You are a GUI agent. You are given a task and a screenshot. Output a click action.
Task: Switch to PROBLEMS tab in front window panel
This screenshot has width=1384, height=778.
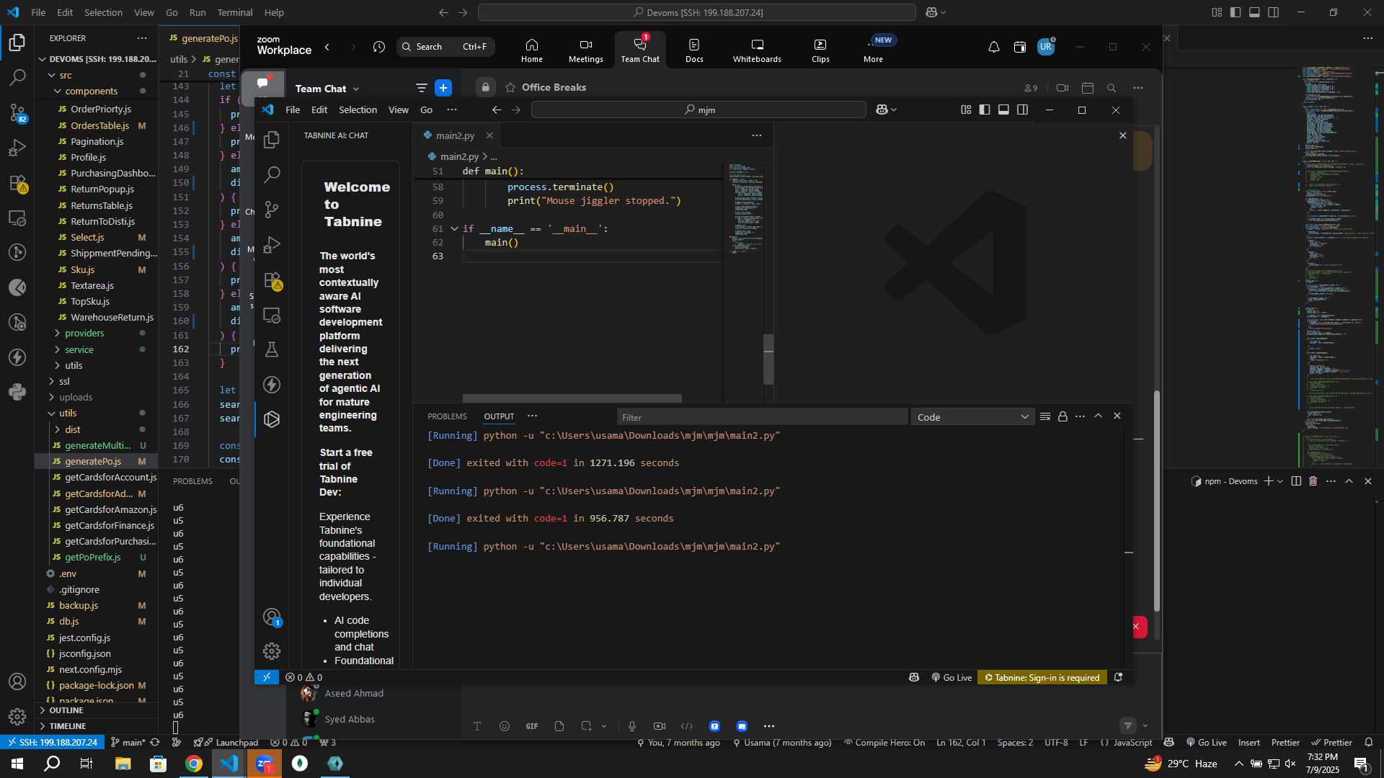[x=447, y=416]
